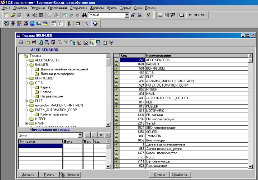Open the Отчеты menu in menu bar
Image resolution: width=258 pixels, height=180 pixels.
click(112, 8)
